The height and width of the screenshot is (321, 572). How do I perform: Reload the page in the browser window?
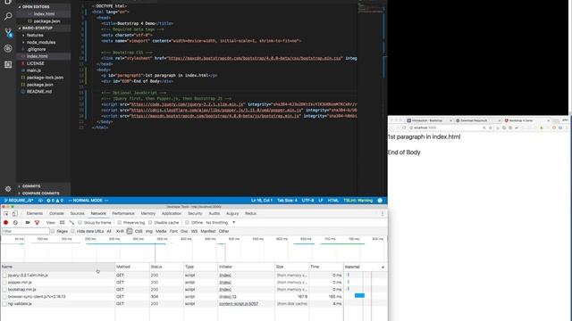pos(404,128)
